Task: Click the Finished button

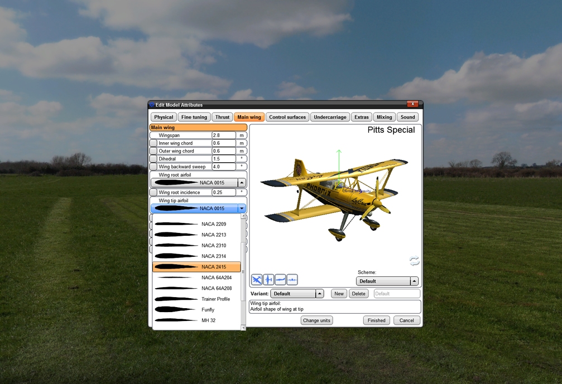Action: [x=377, y=320]
